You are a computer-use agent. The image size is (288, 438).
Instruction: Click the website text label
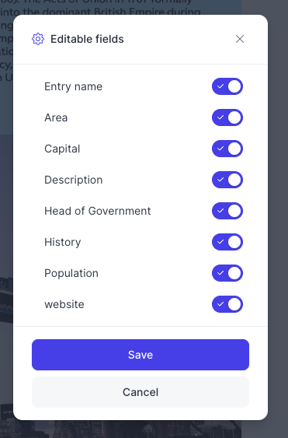pos(64,304)
